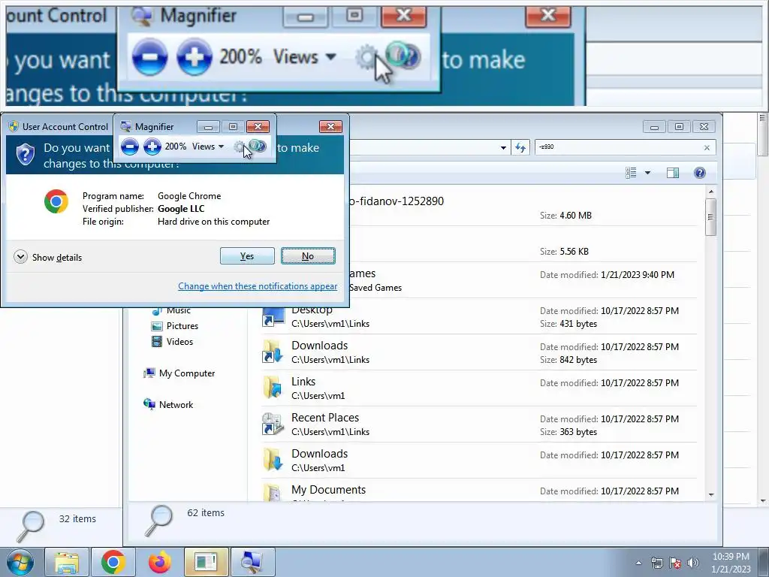Click file list vertical scrollbar thumb
This screenshot has width=769, height=577.
tap(711, 217)
